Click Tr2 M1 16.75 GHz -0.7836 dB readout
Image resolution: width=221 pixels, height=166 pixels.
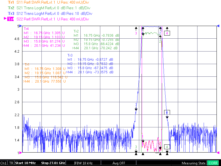(x=96, y=36)
